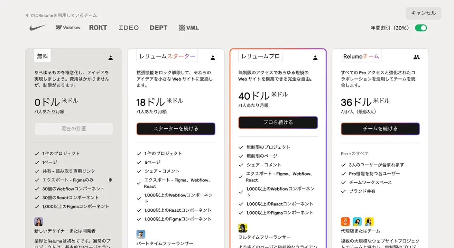
Task: Click the freelancer avatar in Starter card
Action: click(141, 234)
